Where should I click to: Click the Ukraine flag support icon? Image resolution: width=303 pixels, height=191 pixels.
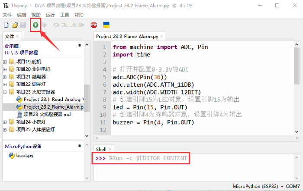pyautogui.click(x=106, y=25)
